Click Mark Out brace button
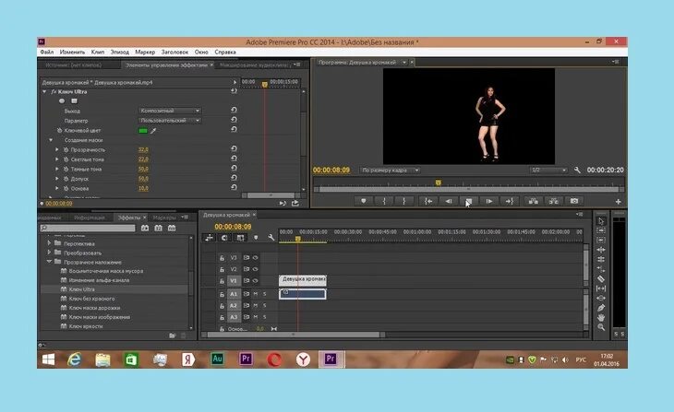Screen dimensions: 674x412 (404, 201)
